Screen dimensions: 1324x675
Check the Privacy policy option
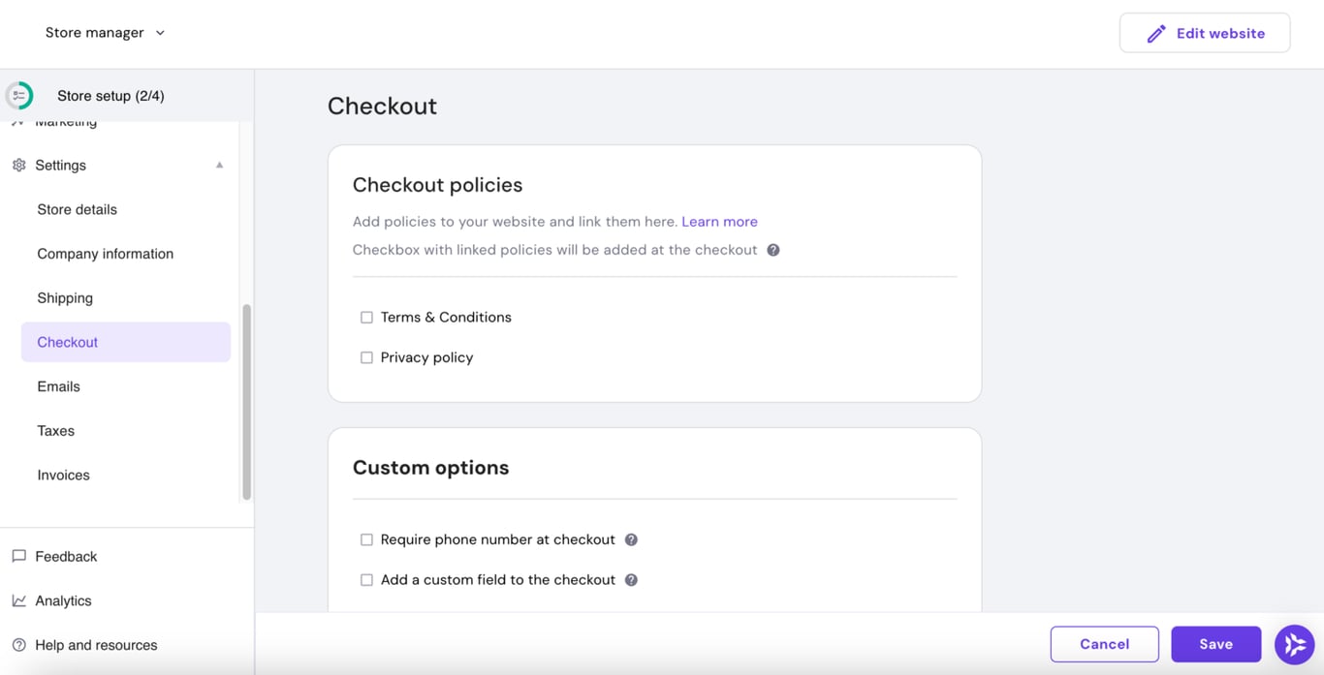point(366,357)
